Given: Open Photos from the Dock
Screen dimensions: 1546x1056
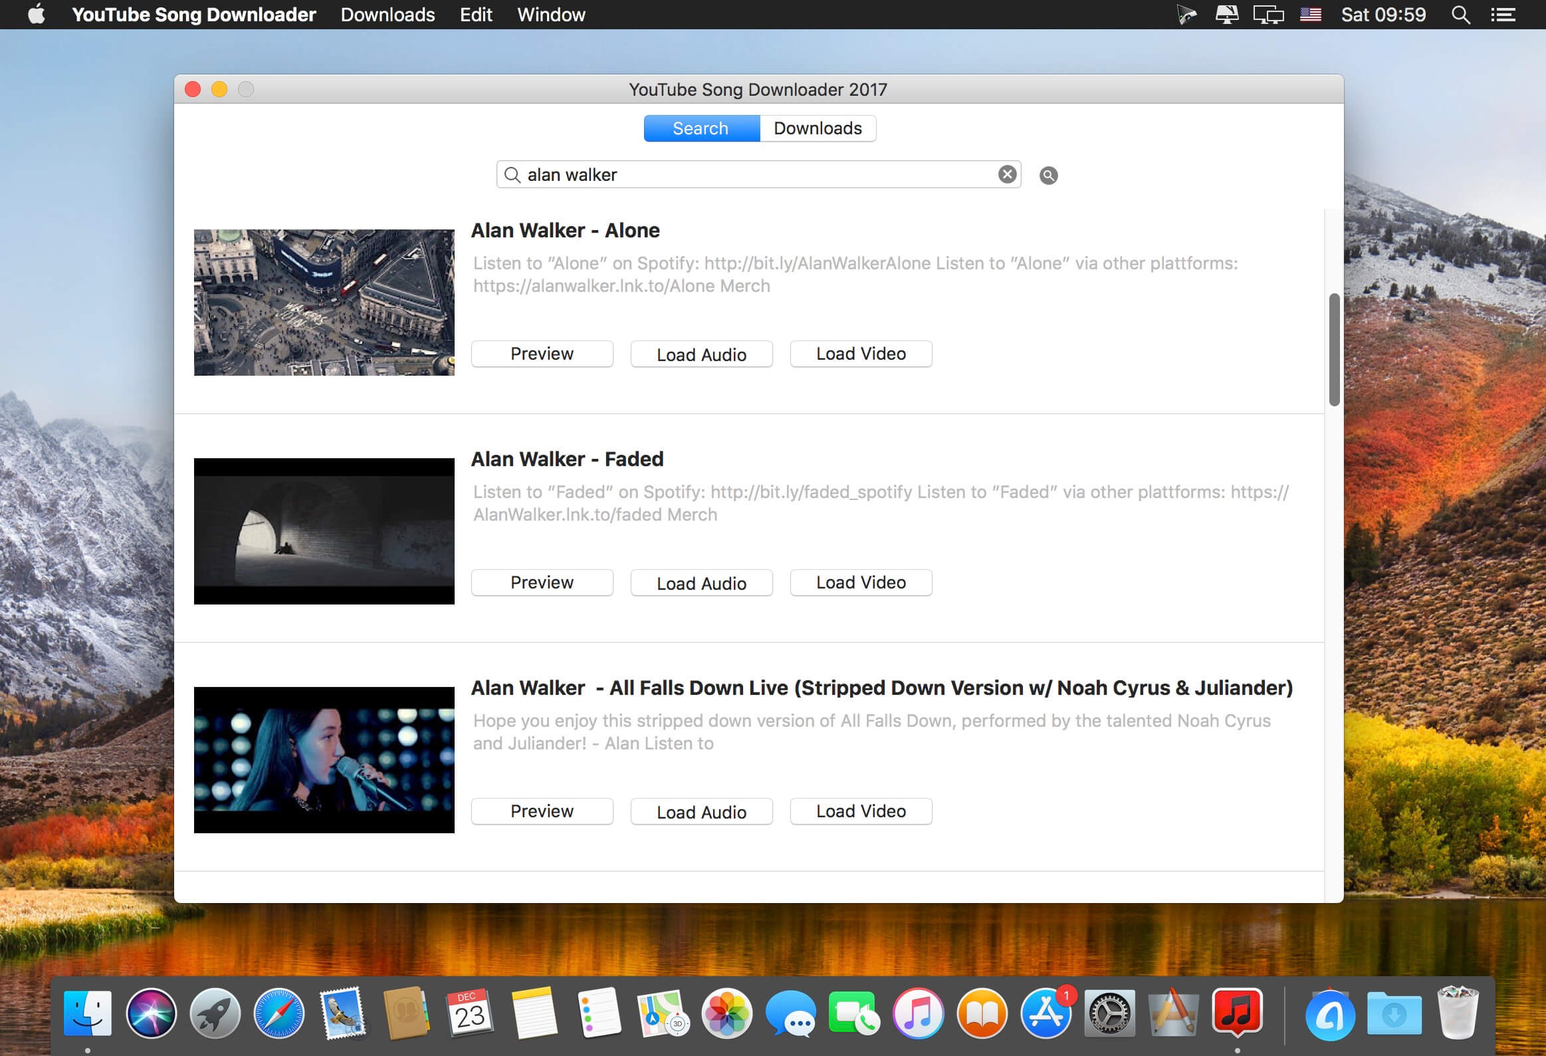Looking at the screenshot, I should (x=726, y=1013).
